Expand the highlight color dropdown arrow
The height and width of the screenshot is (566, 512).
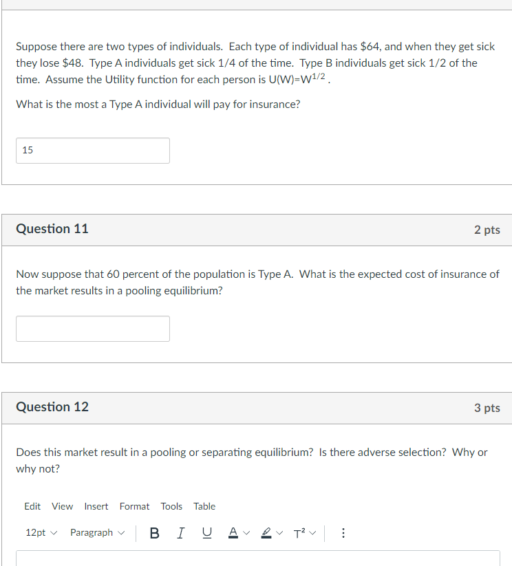(279, 533)
